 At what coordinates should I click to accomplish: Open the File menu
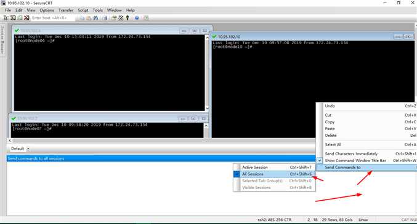(8, 10)
